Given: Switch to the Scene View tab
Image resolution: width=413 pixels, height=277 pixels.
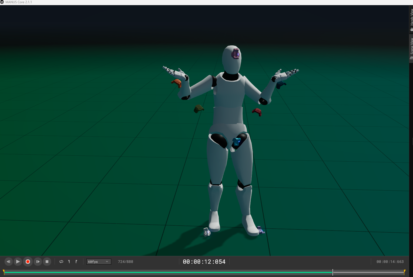Looking at the screenshot, I should click(x=411, y=49).
